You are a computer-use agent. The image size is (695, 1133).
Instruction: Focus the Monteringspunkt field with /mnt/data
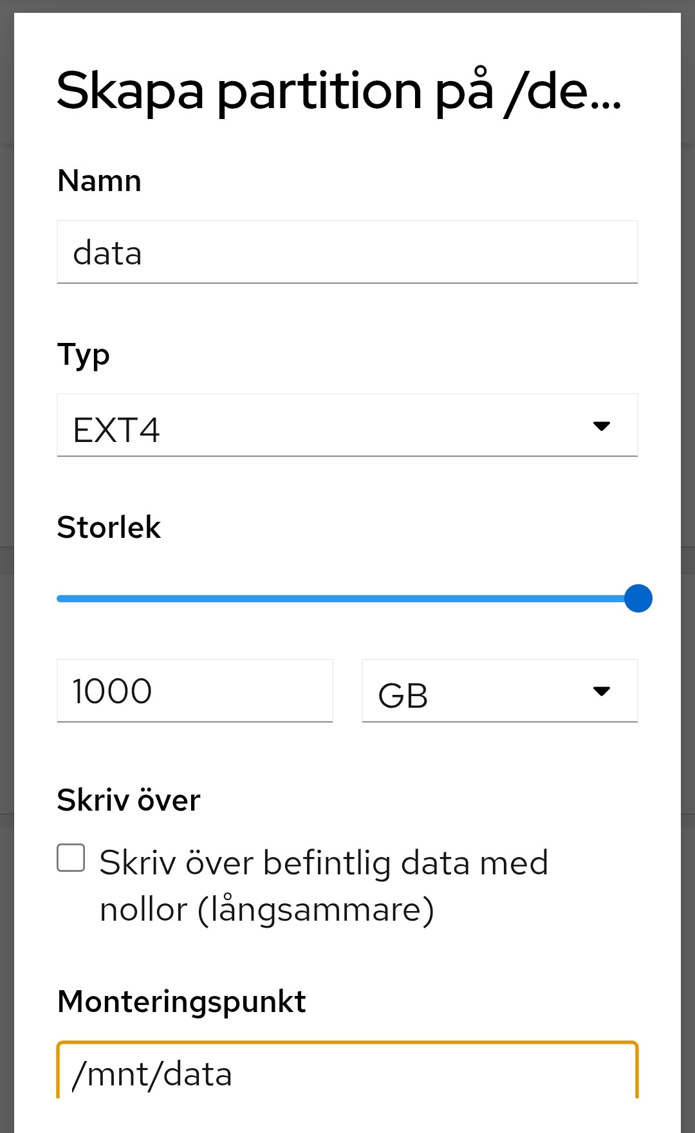tap(347, 1071)
